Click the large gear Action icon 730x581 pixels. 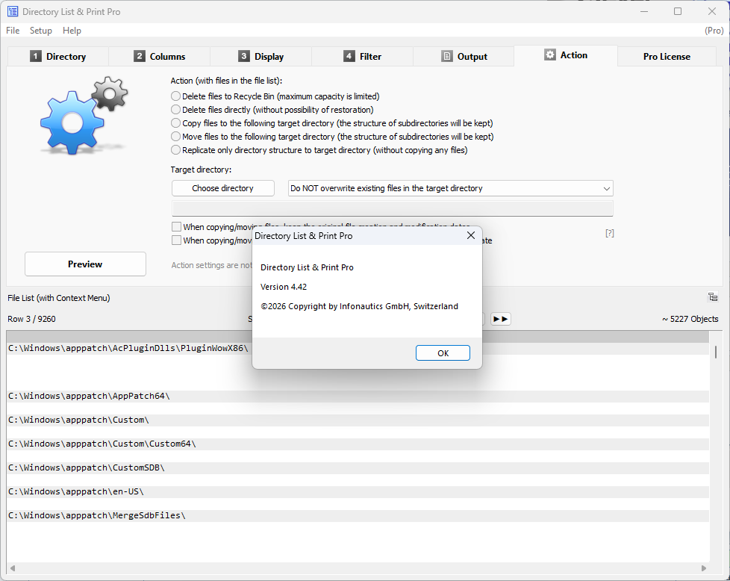[x=84, y=116]
